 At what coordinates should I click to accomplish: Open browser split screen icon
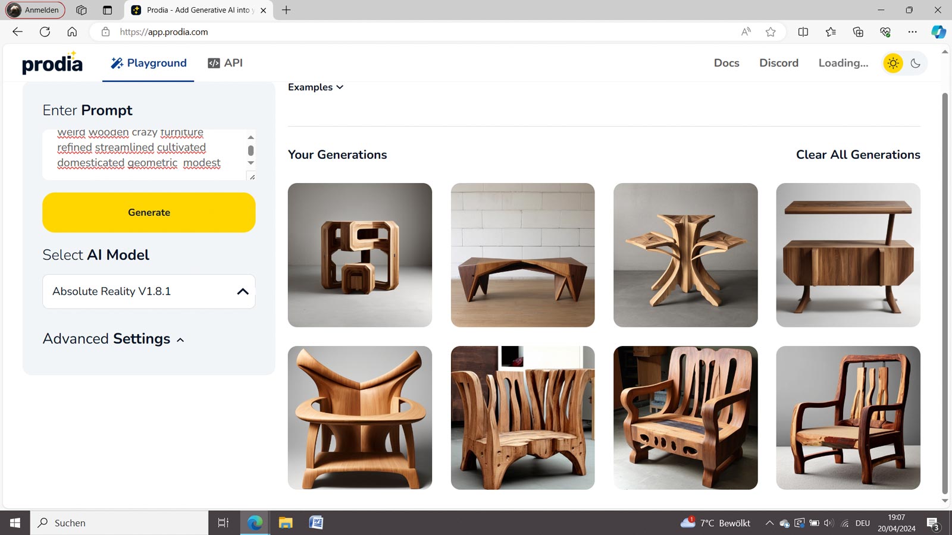[803, 32]
